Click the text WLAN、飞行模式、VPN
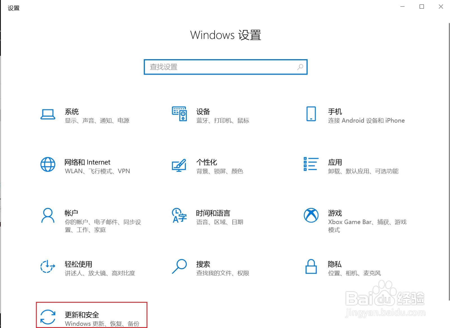The height and width of the screenshot is (328, 450). point(97,171)
